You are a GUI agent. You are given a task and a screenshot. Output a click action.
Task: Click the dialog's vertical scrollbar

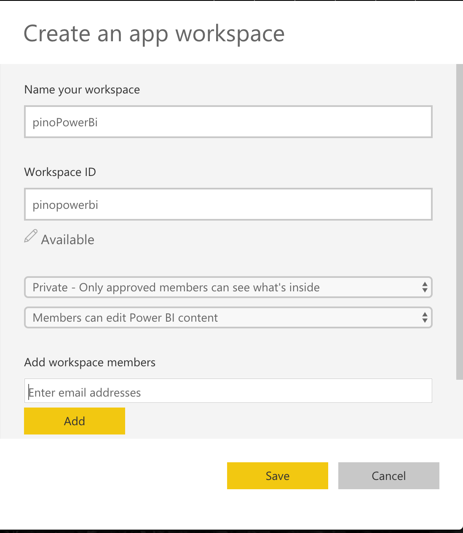[460, 222]
